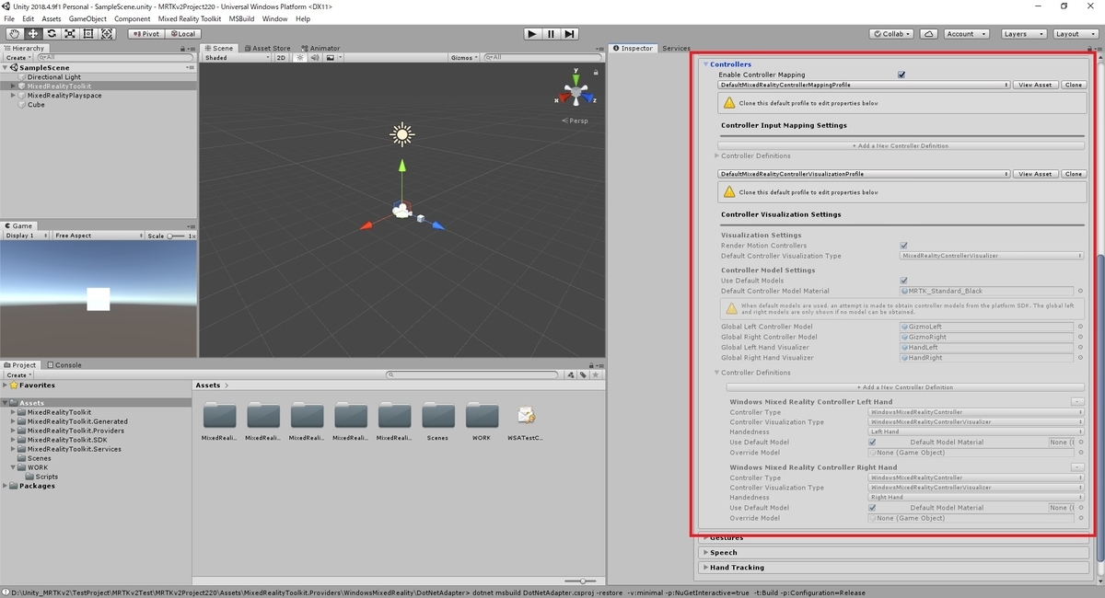Open Search by Type in the Project panel
This screenshot has width=1105, height=598.
pos(572,374)
